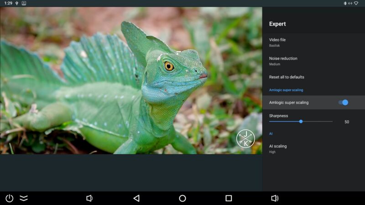Tap the power button in navigation bar
This screenshot has width=365, height=205.
(x=9, y=198)
